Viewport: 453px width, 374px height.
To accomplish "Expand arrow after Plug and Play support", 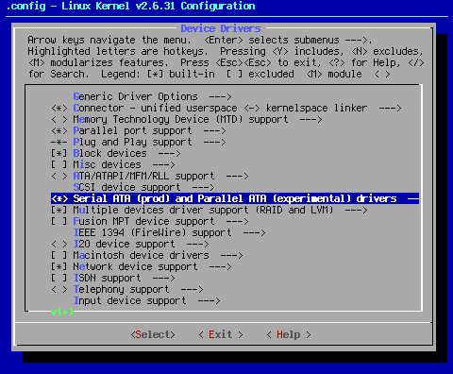I will 214,142.
